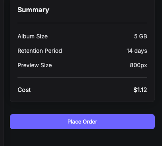Click the Preview Size label
Screen dimensions: 162x146
coord(35,65)
